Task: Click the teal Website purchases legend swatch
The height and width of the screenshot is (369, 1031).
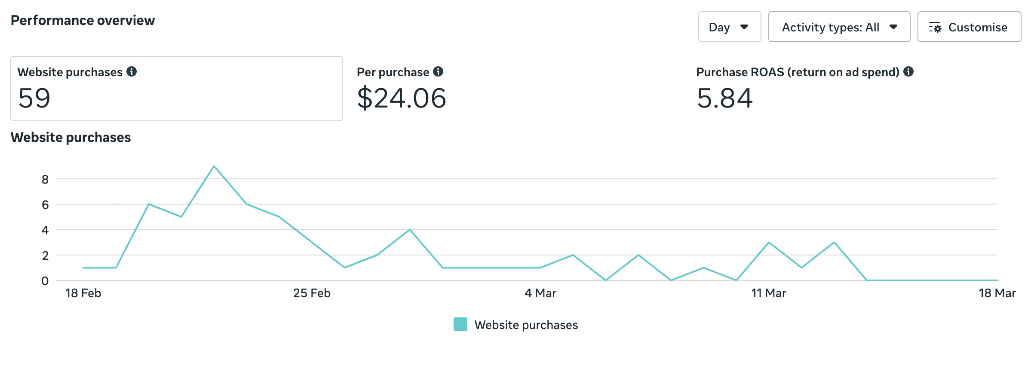Action: (x=460, y=324)
